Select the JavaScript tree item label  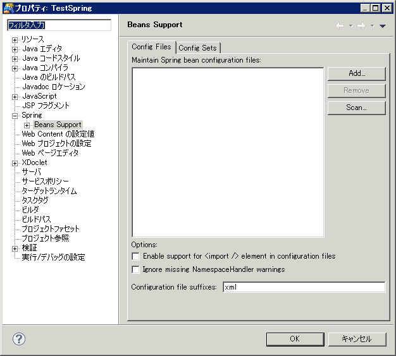[39, 96]
